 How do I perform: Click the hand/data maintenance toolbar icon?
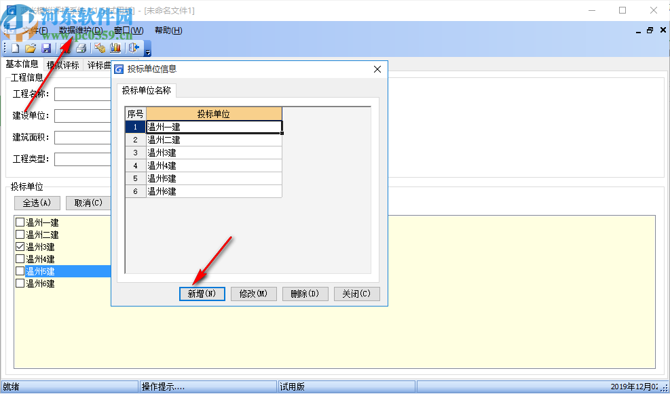pos(100,48)
